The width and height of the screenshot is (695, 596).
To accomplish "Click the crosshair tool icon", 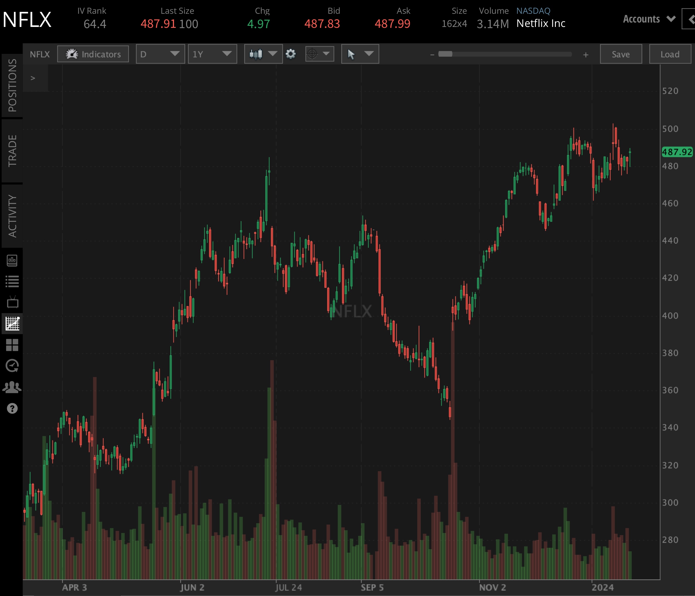I will click(x=312, y=54).
